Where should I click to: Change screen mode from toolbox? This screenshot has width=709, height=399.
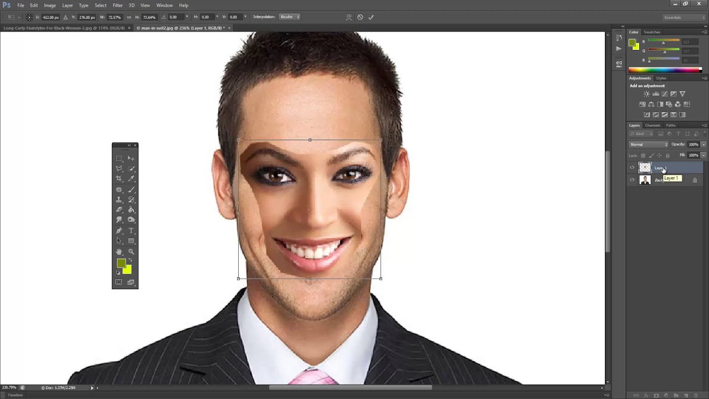(131, 282)
